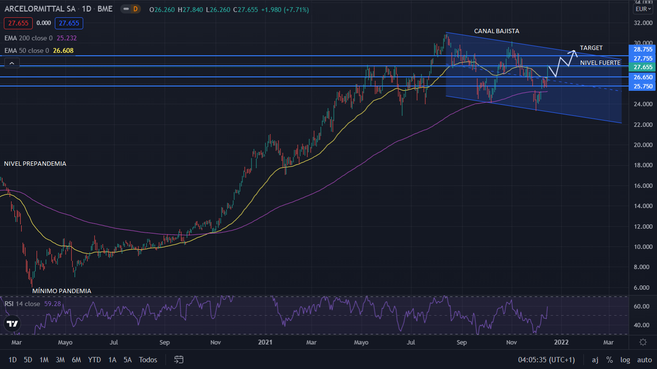
Task: Open the go-to-date calendar icon
Action: [x=179, y=359]
